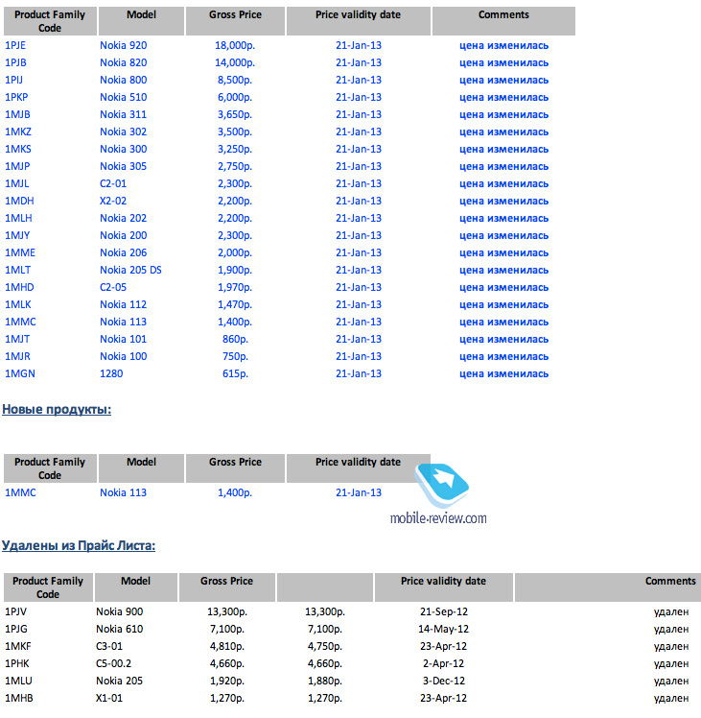Click the Nokia 610 model cell
Screen dimensions: 701x718
pyautogui.click(x=120, y=629)
